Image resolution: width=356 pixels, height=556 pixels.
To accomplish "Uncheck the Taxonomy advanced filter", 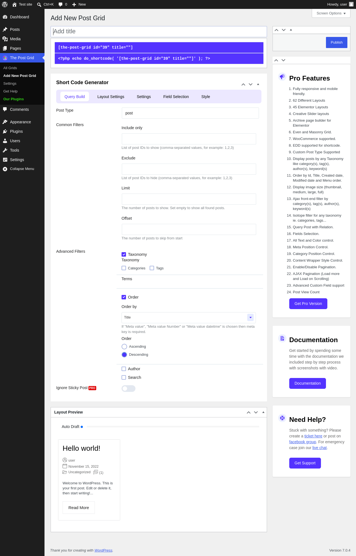I will tap(124, 254).
